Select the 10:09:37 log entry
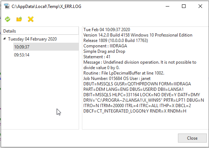This screenshot has height=148, width=209. (x=46, y=47)
